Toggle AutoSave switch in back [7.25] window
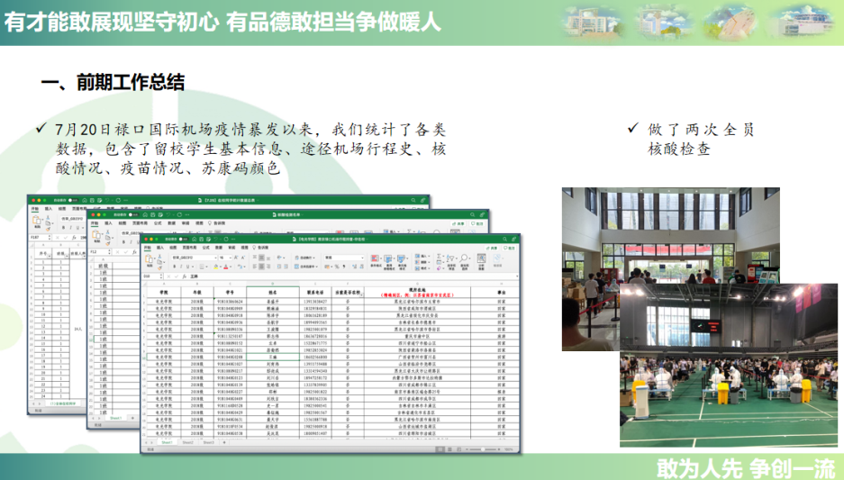844x480 pixels. coord(73,200)
